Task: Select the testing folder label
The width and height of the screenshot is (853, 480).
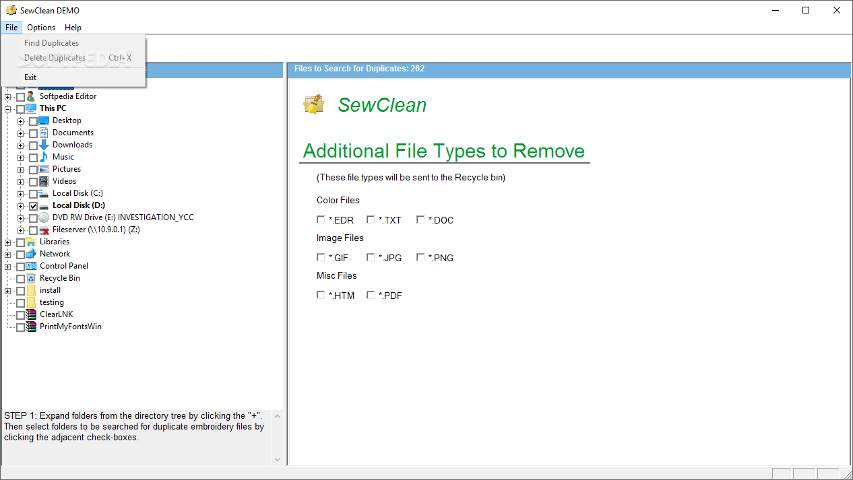Action: 52,302
